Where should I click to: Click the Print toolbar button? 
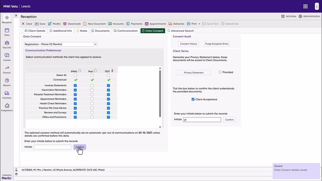coord(192,24)
